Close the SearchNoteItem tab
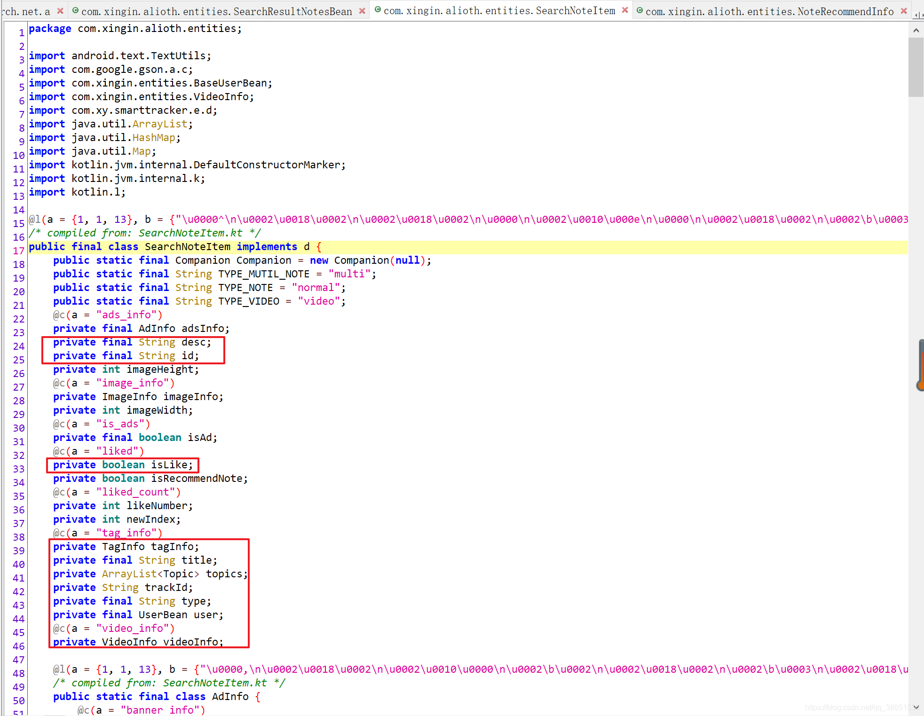 coord(625,10)
